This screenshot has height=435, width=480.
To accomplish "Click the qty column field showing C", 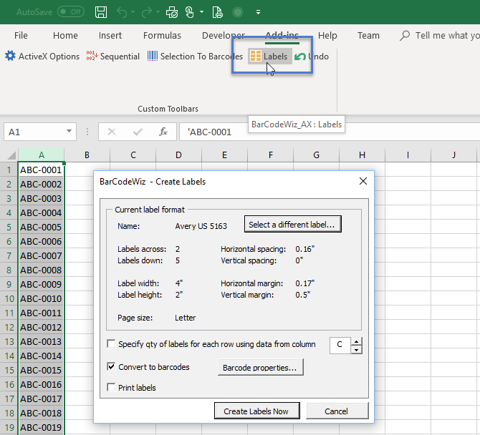I will click(340, 346).
